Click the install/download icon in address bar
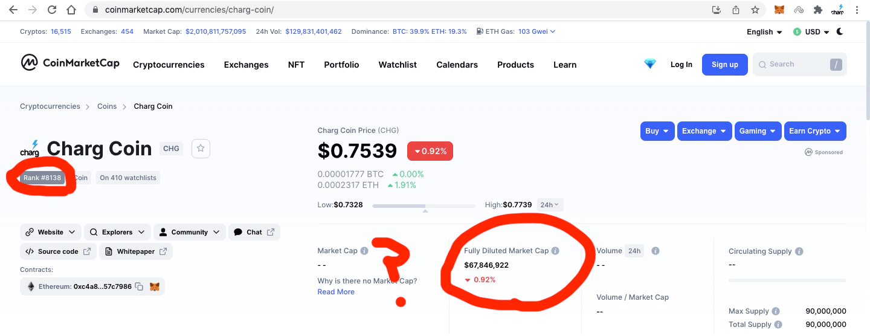 tap(717, 10)
